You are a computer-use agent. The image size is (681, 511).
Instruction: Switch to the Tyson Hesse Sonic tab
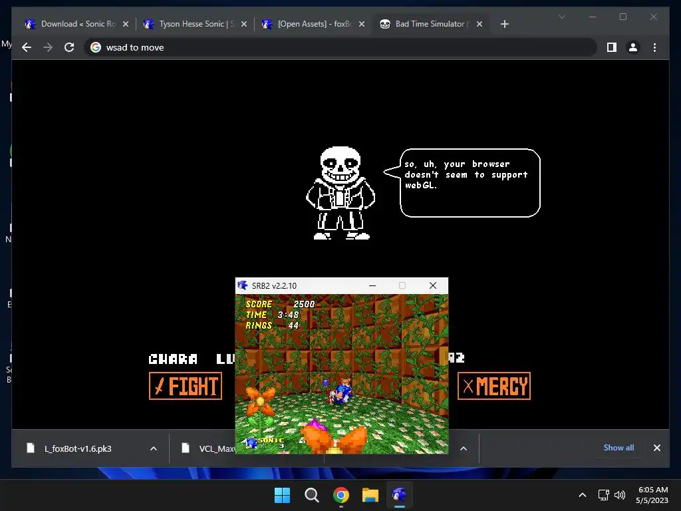[x=194, y=24]
